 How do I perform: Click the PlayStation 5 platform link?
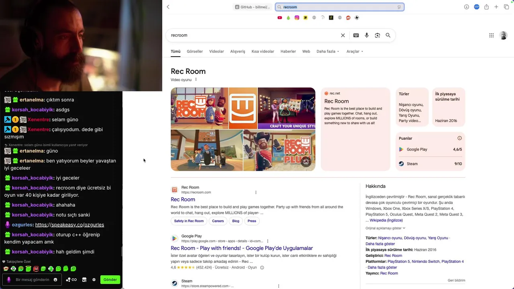coord(399,262)
